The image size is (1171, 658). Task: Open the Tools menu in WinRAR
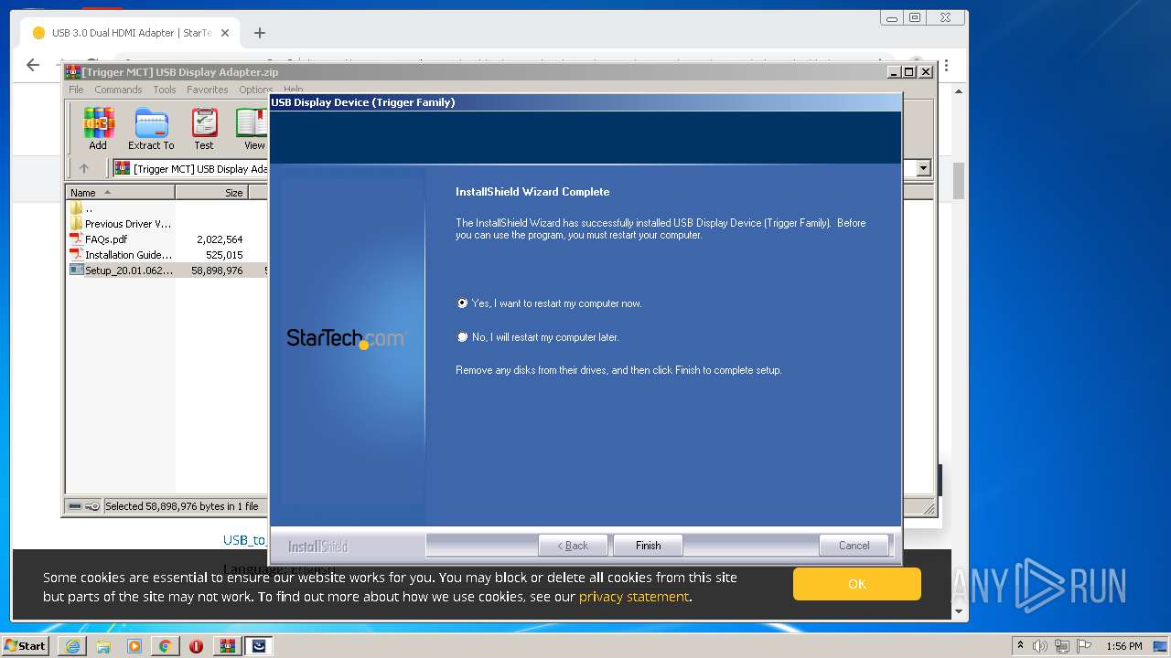165,90
